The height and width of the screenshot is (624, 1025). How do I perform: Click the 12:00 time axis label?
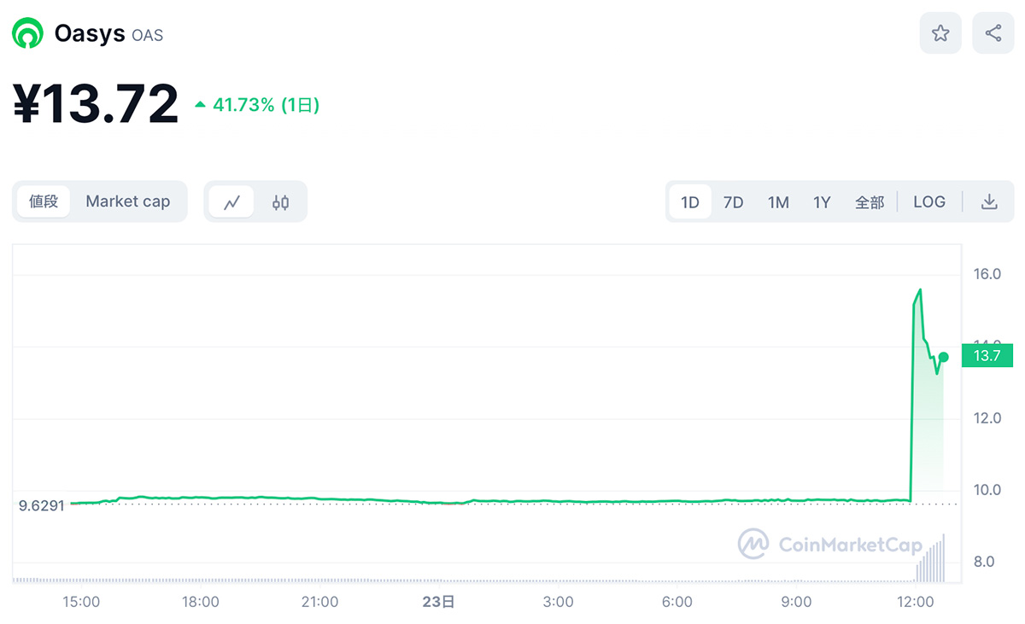pos(916,602)
